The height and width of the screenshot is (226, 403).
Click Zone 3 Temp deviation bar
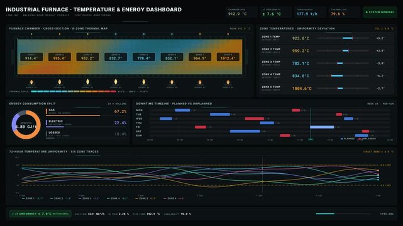tap(343, 63)
